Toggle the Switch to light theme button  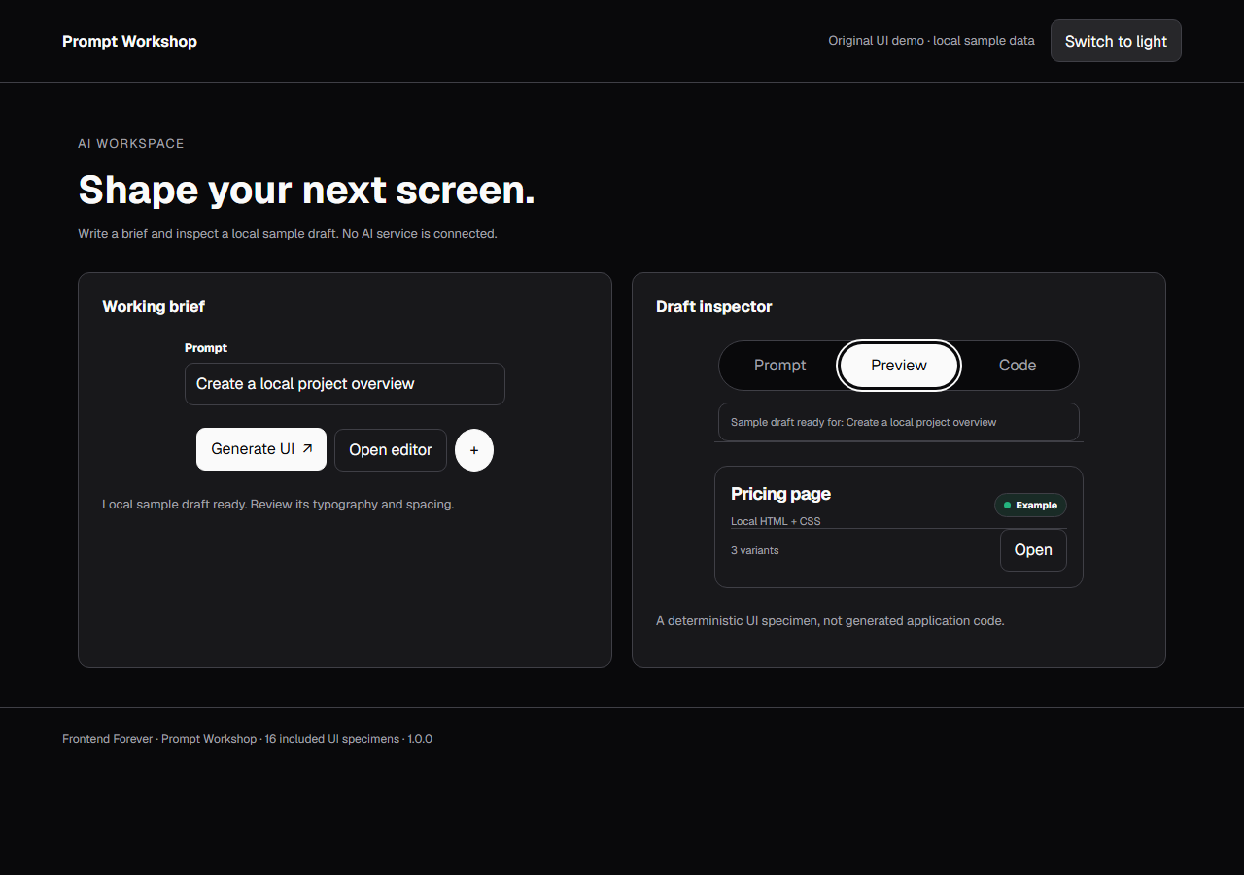pyautogui.click(x=1116, y=41)
